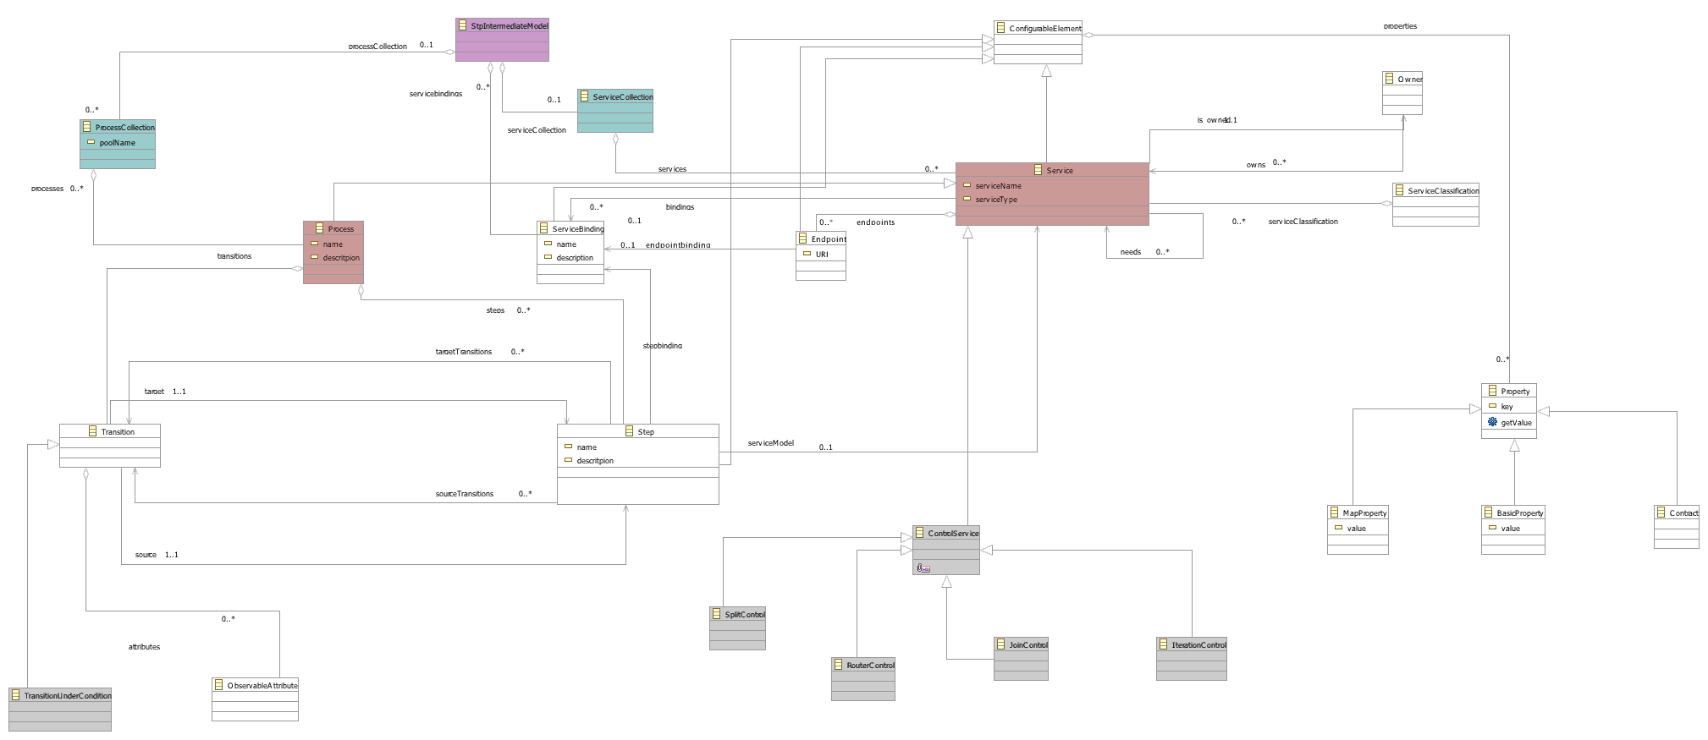
Task: Select the services association label
Action: point(672,170)
